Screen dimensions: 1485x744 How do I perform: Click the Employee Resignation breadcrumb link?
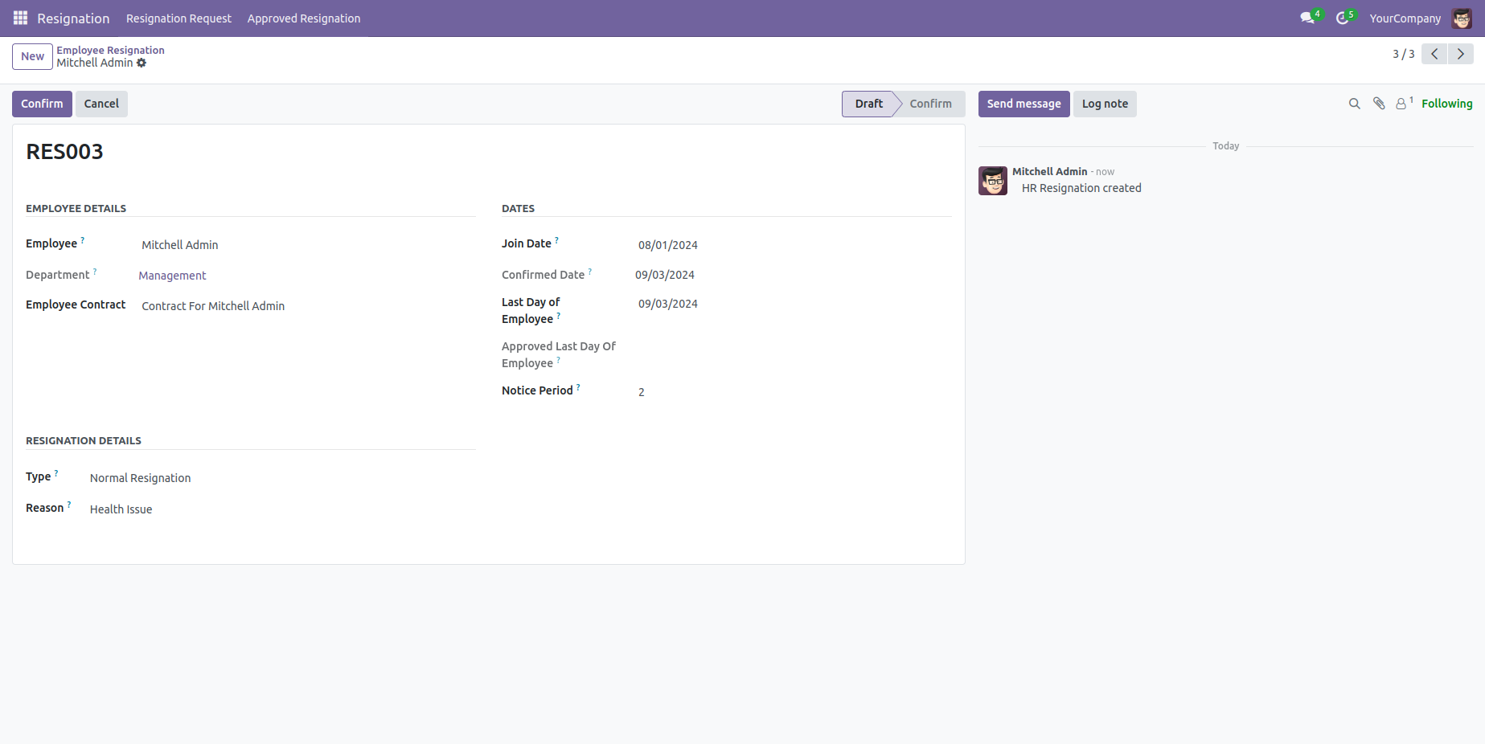[x=110, y=50]
